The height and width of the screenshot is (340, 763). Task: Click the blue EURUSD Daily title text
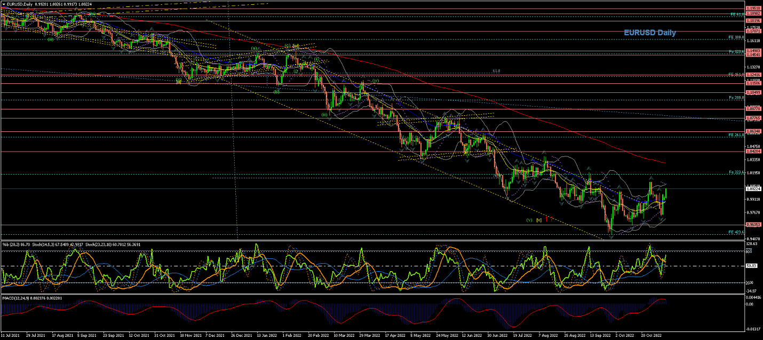[649, 33]
